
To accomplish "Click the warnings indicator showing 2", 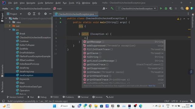I will click(x=179, y=19).
